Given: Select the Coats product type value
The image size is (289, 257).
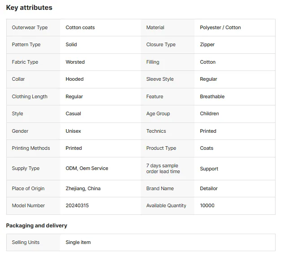Looking at the screenshot, I should (x=207, y=148).
